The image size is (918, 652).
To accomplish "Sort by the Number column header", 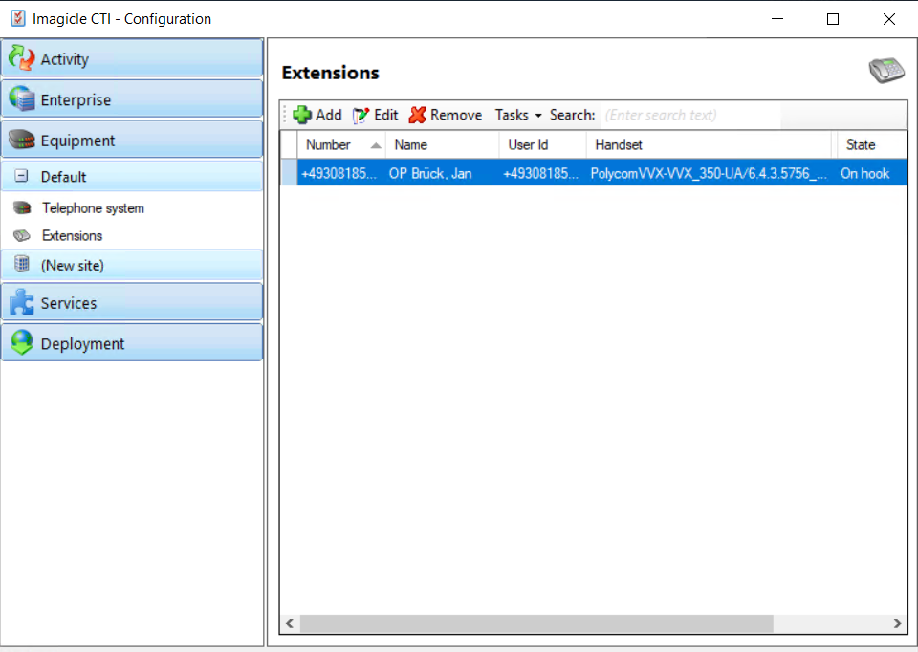I will (328, 145).
